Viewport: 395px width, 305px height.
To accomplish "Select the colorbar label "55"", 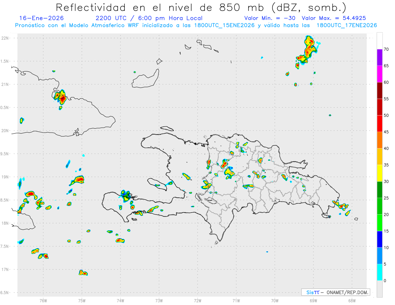I will (x=386, y=99).
